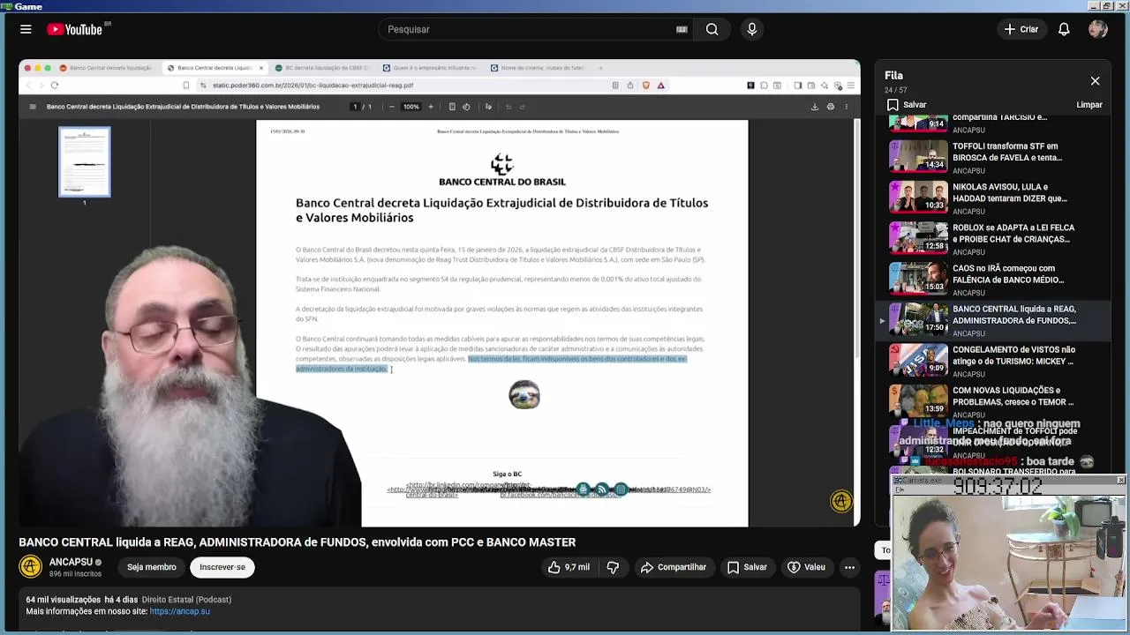The image size is (1130, 635).
Task: Click the PDF fit-to-page icon
Action: [452, 107]
